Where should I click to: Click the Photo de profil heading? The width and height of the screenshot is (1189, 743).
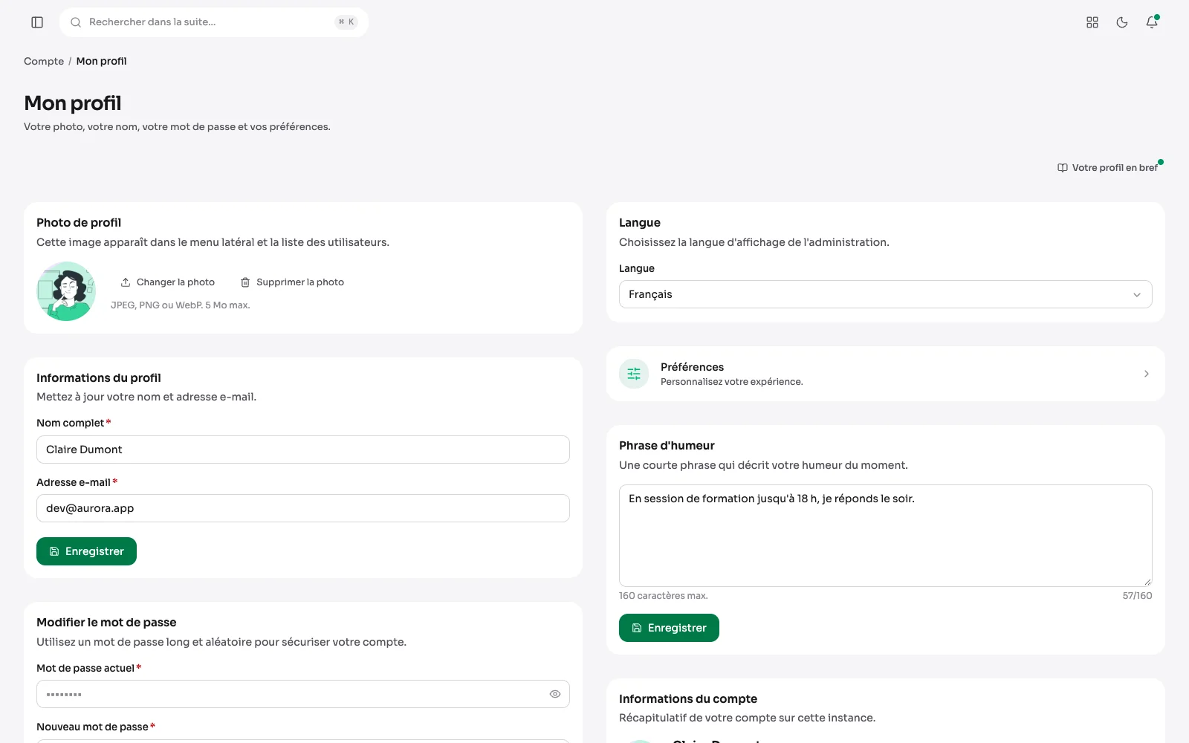pos(79,223)
